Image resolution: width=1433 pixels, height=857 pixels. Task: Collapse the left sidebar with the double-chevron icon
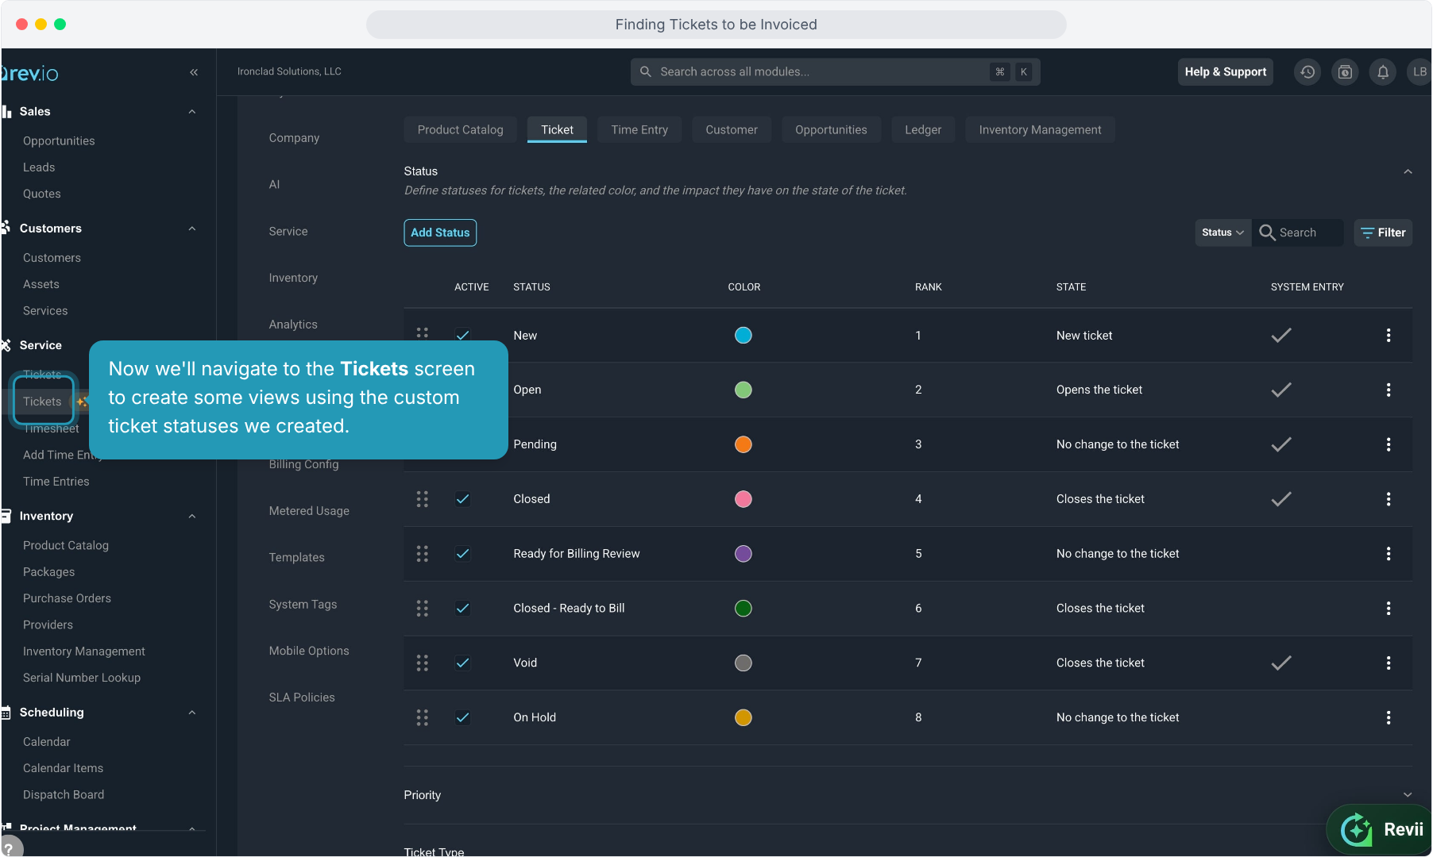tap(194, 72)
